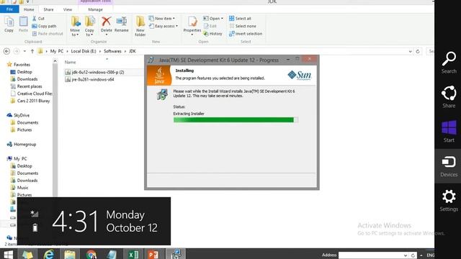The height and width of the screenshot is (259, 461).
Task: Open Documents under SkyDrive
Action: click(24, 122)
